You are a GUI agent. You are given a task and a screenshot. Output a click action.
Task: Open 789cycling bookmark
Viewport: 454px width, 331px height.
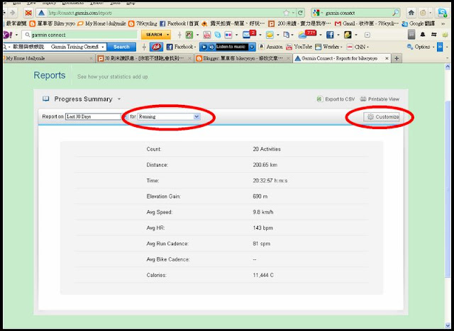click(x=143, y=23)
